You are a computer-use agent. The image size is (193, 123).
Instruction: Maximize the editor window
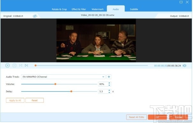(181, 2)
